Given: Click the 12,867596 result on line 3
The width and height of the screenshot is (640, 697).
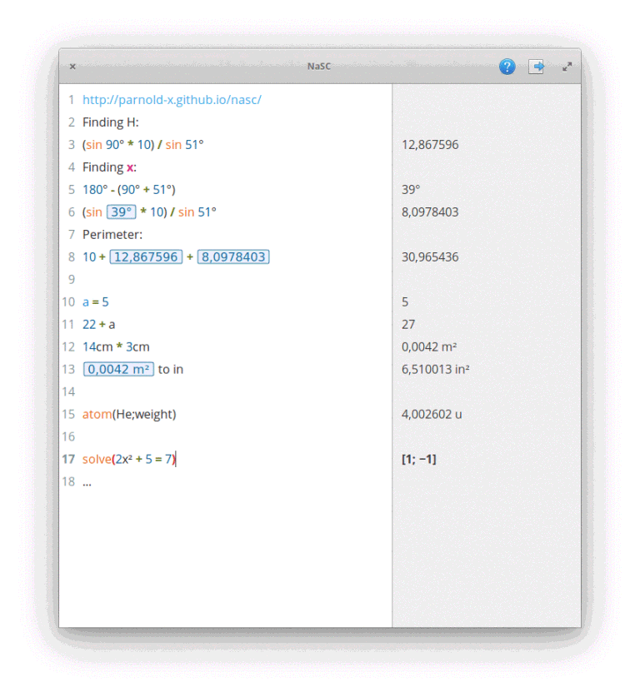Looking at the screenshot, I should pos(429,145).
